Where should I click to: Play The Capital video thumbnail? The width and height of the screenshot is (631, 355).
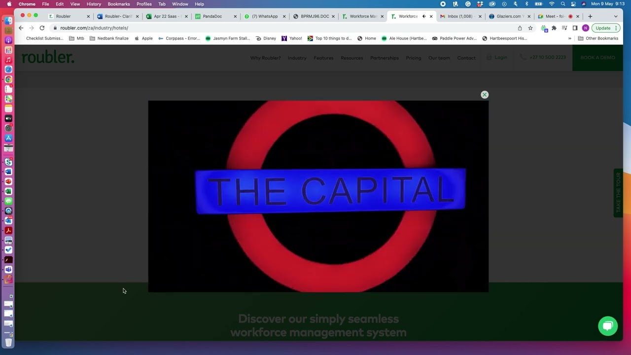pyautogui.click(x=318, y=196)
